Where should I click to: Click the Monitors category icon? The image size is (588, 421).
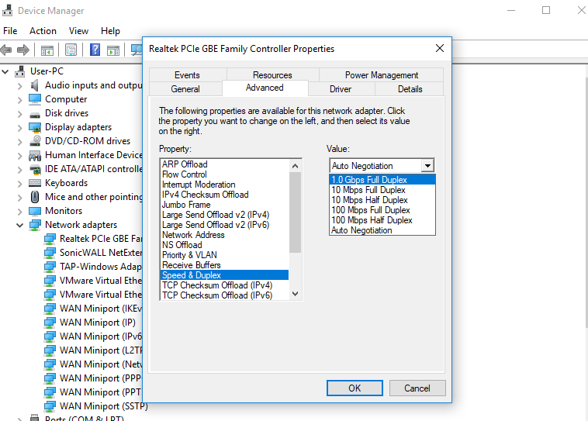coord(35,211)
